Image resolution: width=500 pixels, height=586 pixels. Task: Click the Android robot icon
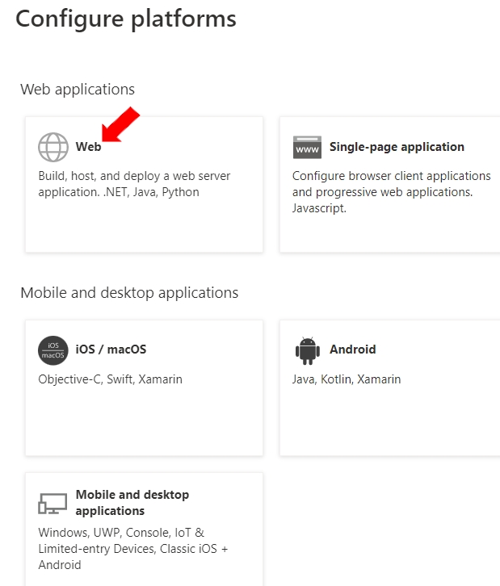pos(307,350)
